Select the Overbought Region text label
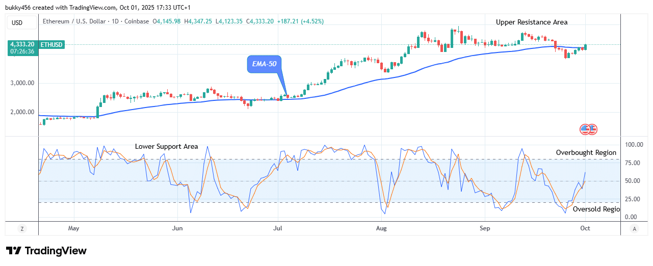 point(586,152)
